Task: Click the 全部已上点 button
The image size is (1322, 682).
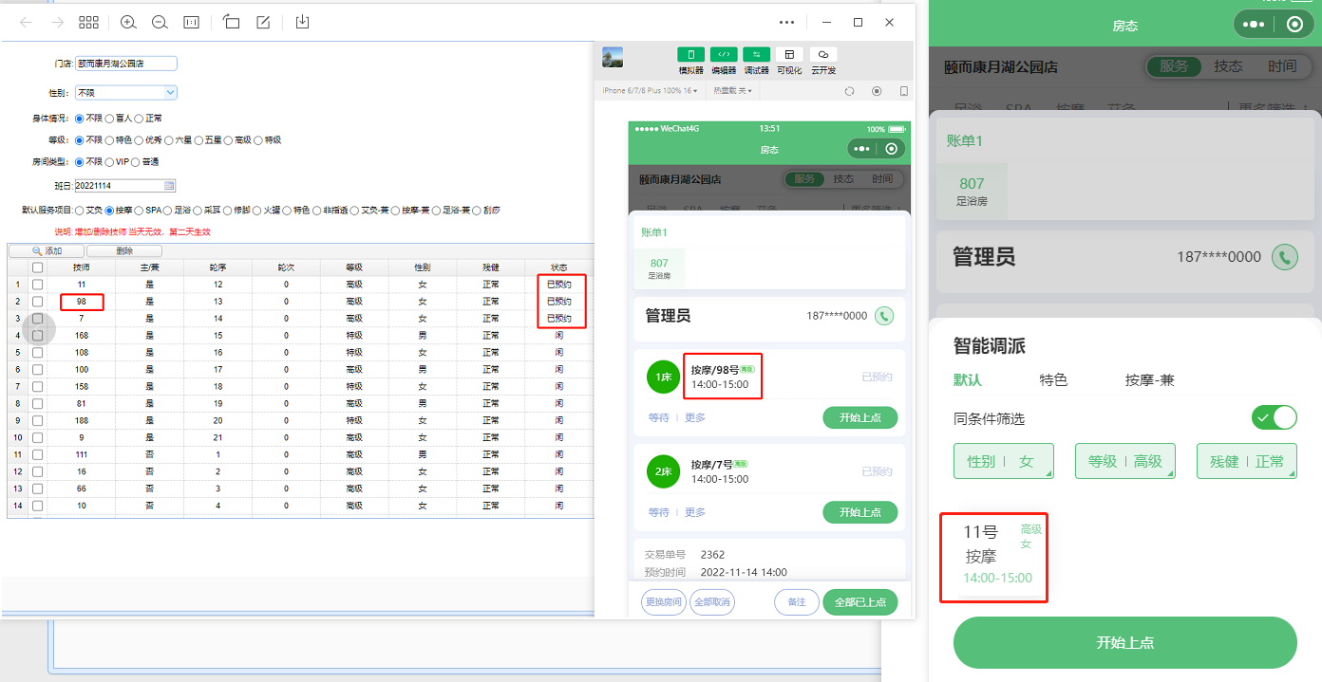Action: 859,602
